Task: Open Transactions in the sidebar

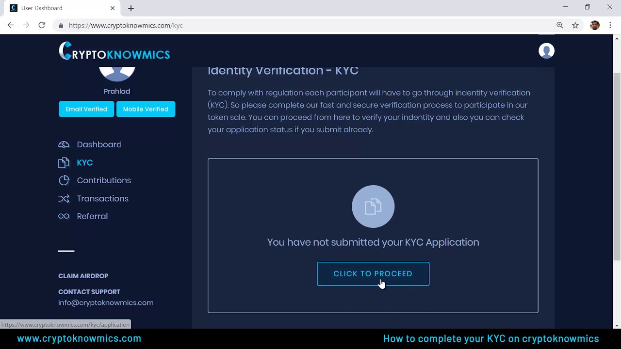Action: tap(102, 198)
